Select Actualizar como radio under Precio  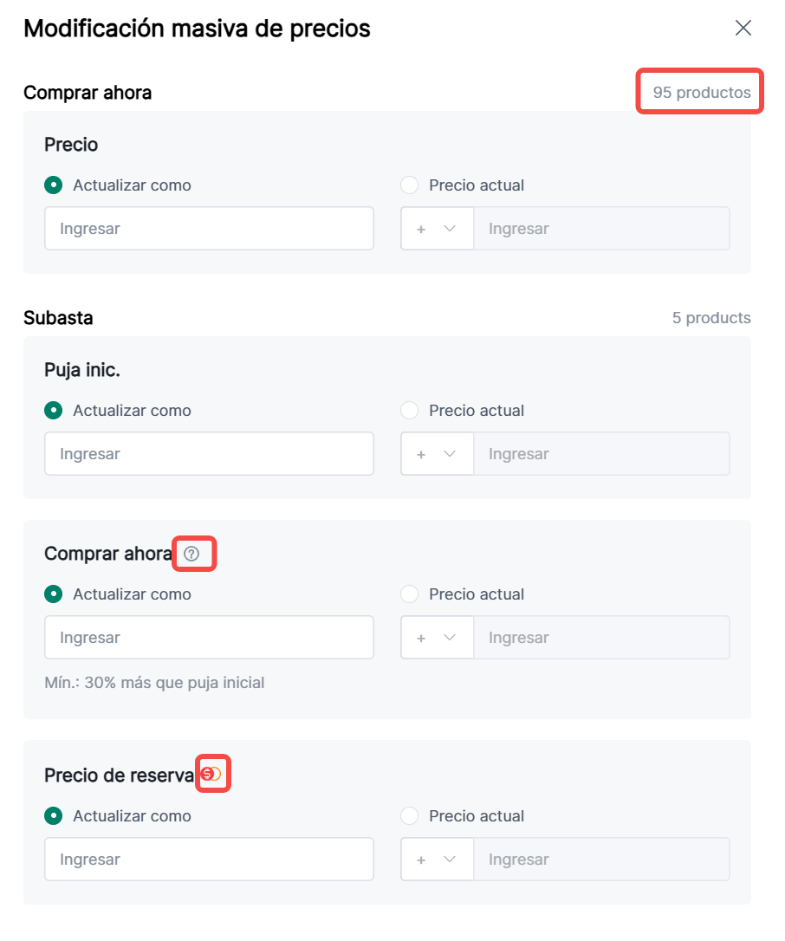(54, 185)
